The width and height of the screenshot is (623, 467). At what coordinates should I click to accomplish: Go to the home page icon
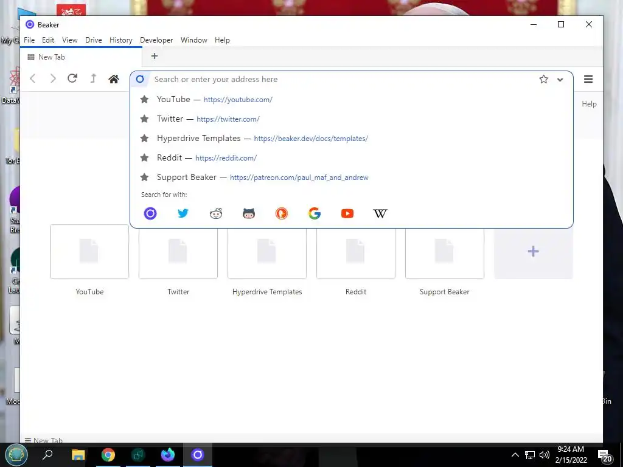pyautogui.click(x=114, y=79)
